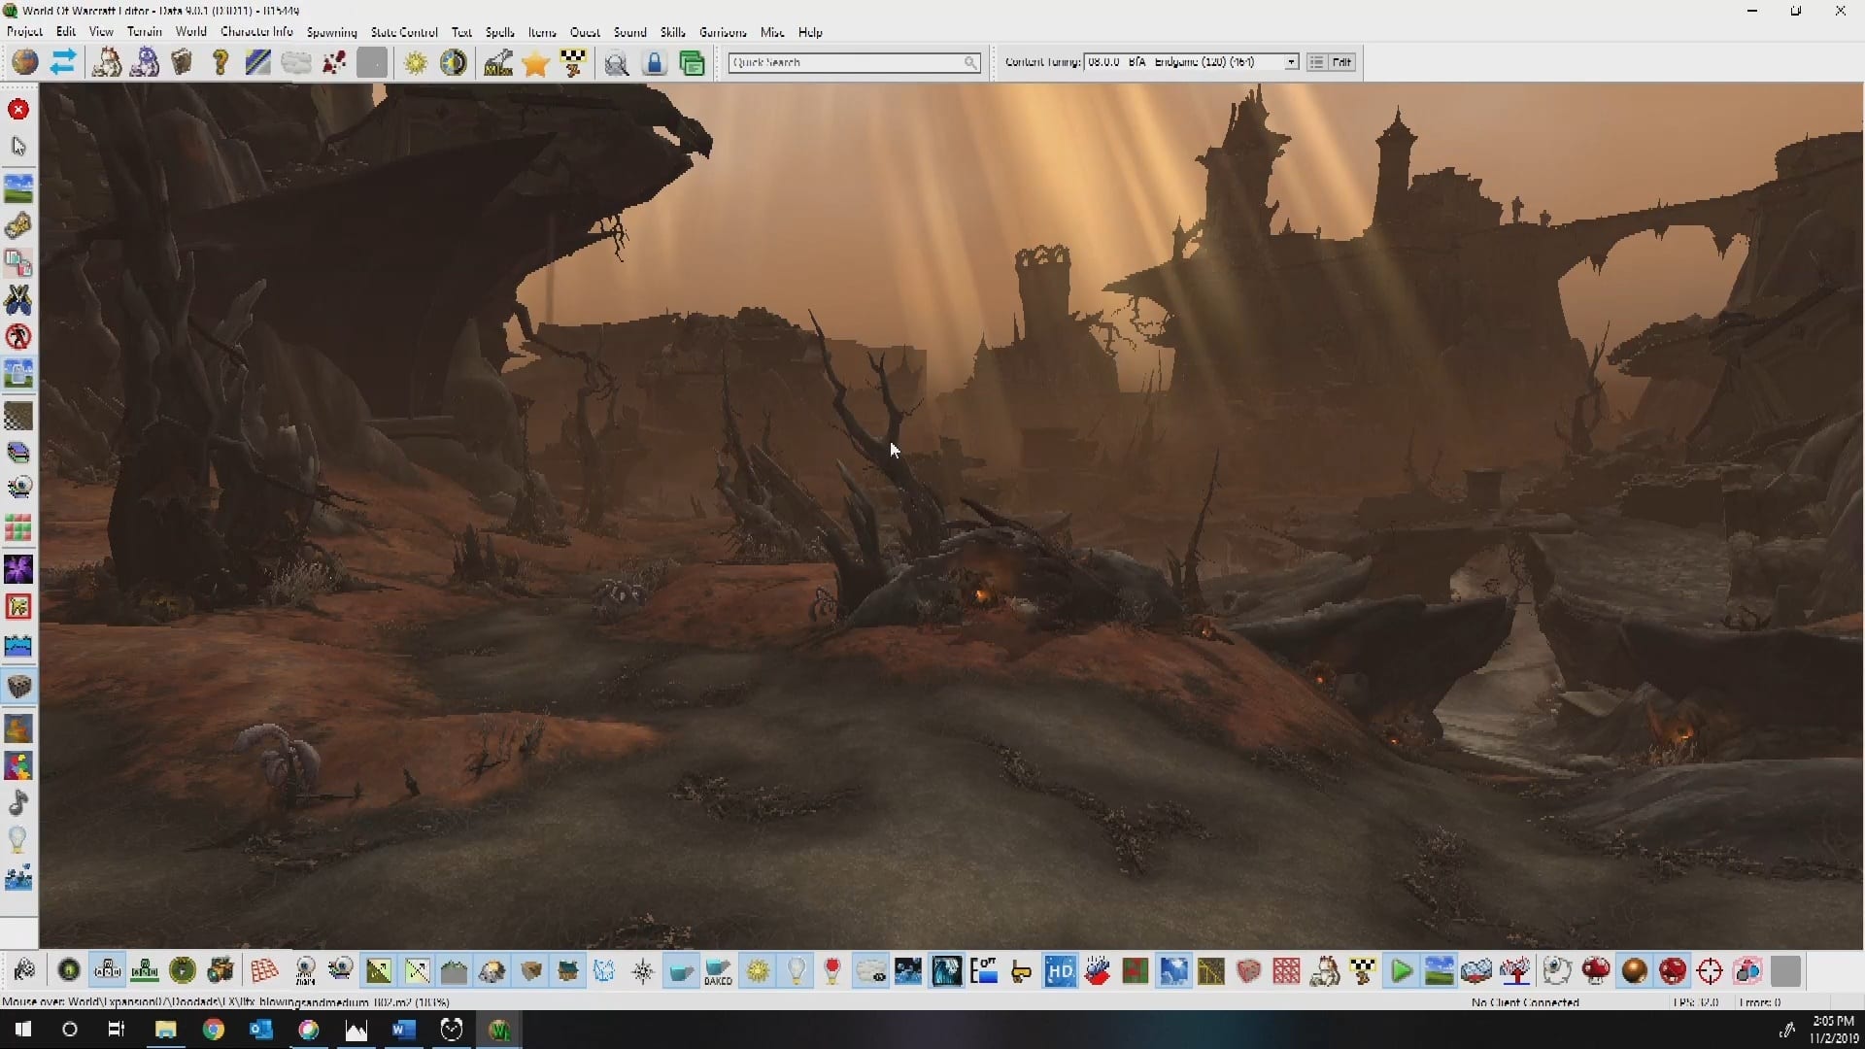Click the blue padlock toolbar icon
Image resolution: width=1865 pixels, height=1049 pixels.
coord(655,63)
